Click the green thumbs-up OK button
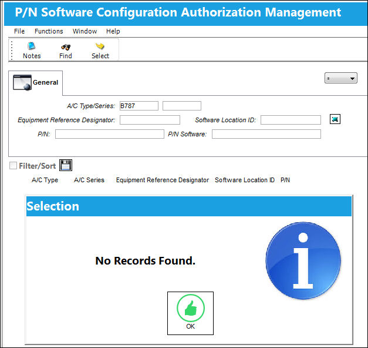 [x=190, y=313]
